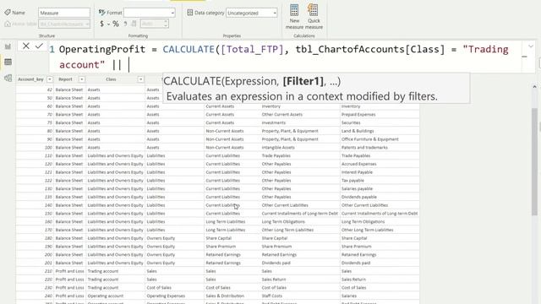This screenshot has width=541, height=304.
Task: Click the Format label icon
Action: point(101,13)
